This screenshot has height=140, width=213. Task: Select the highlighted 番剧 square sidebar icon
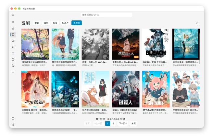(x=13, y=35)
